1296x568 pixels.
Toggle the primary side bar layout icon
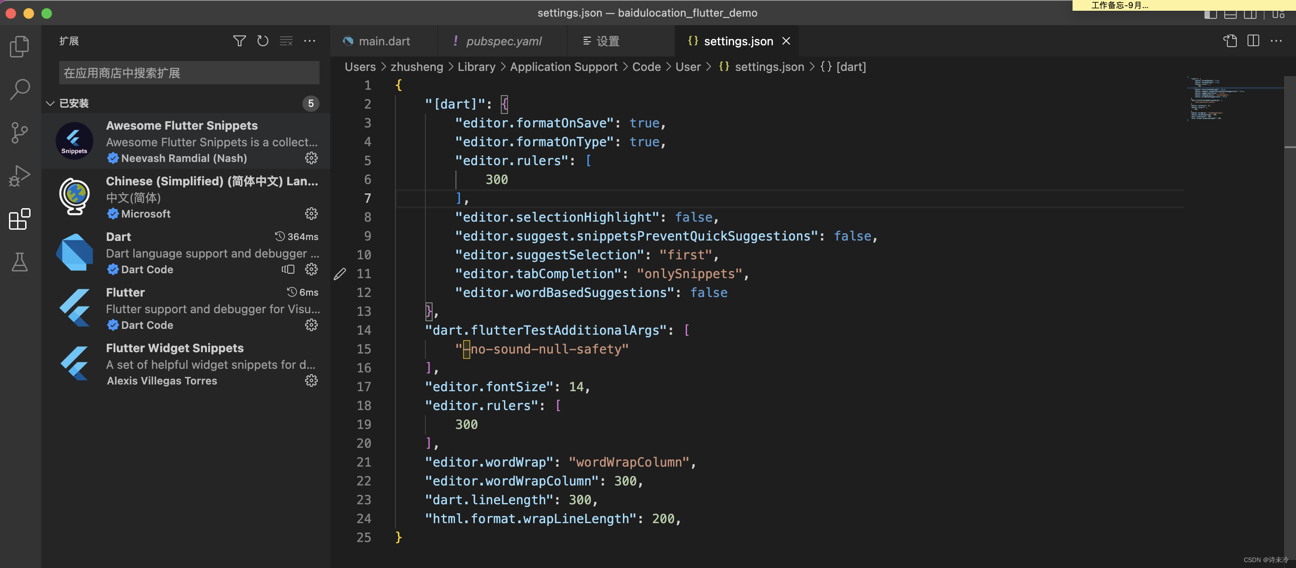pyautogui.click(x=1210, y=14)
